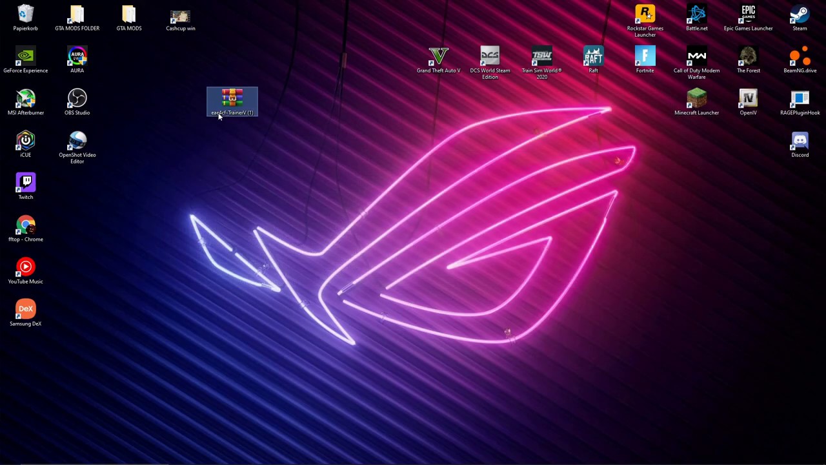Launch the Steam shortcut
Image resolution: width=826 pixels, height=465 pixels.
(800, 17)
